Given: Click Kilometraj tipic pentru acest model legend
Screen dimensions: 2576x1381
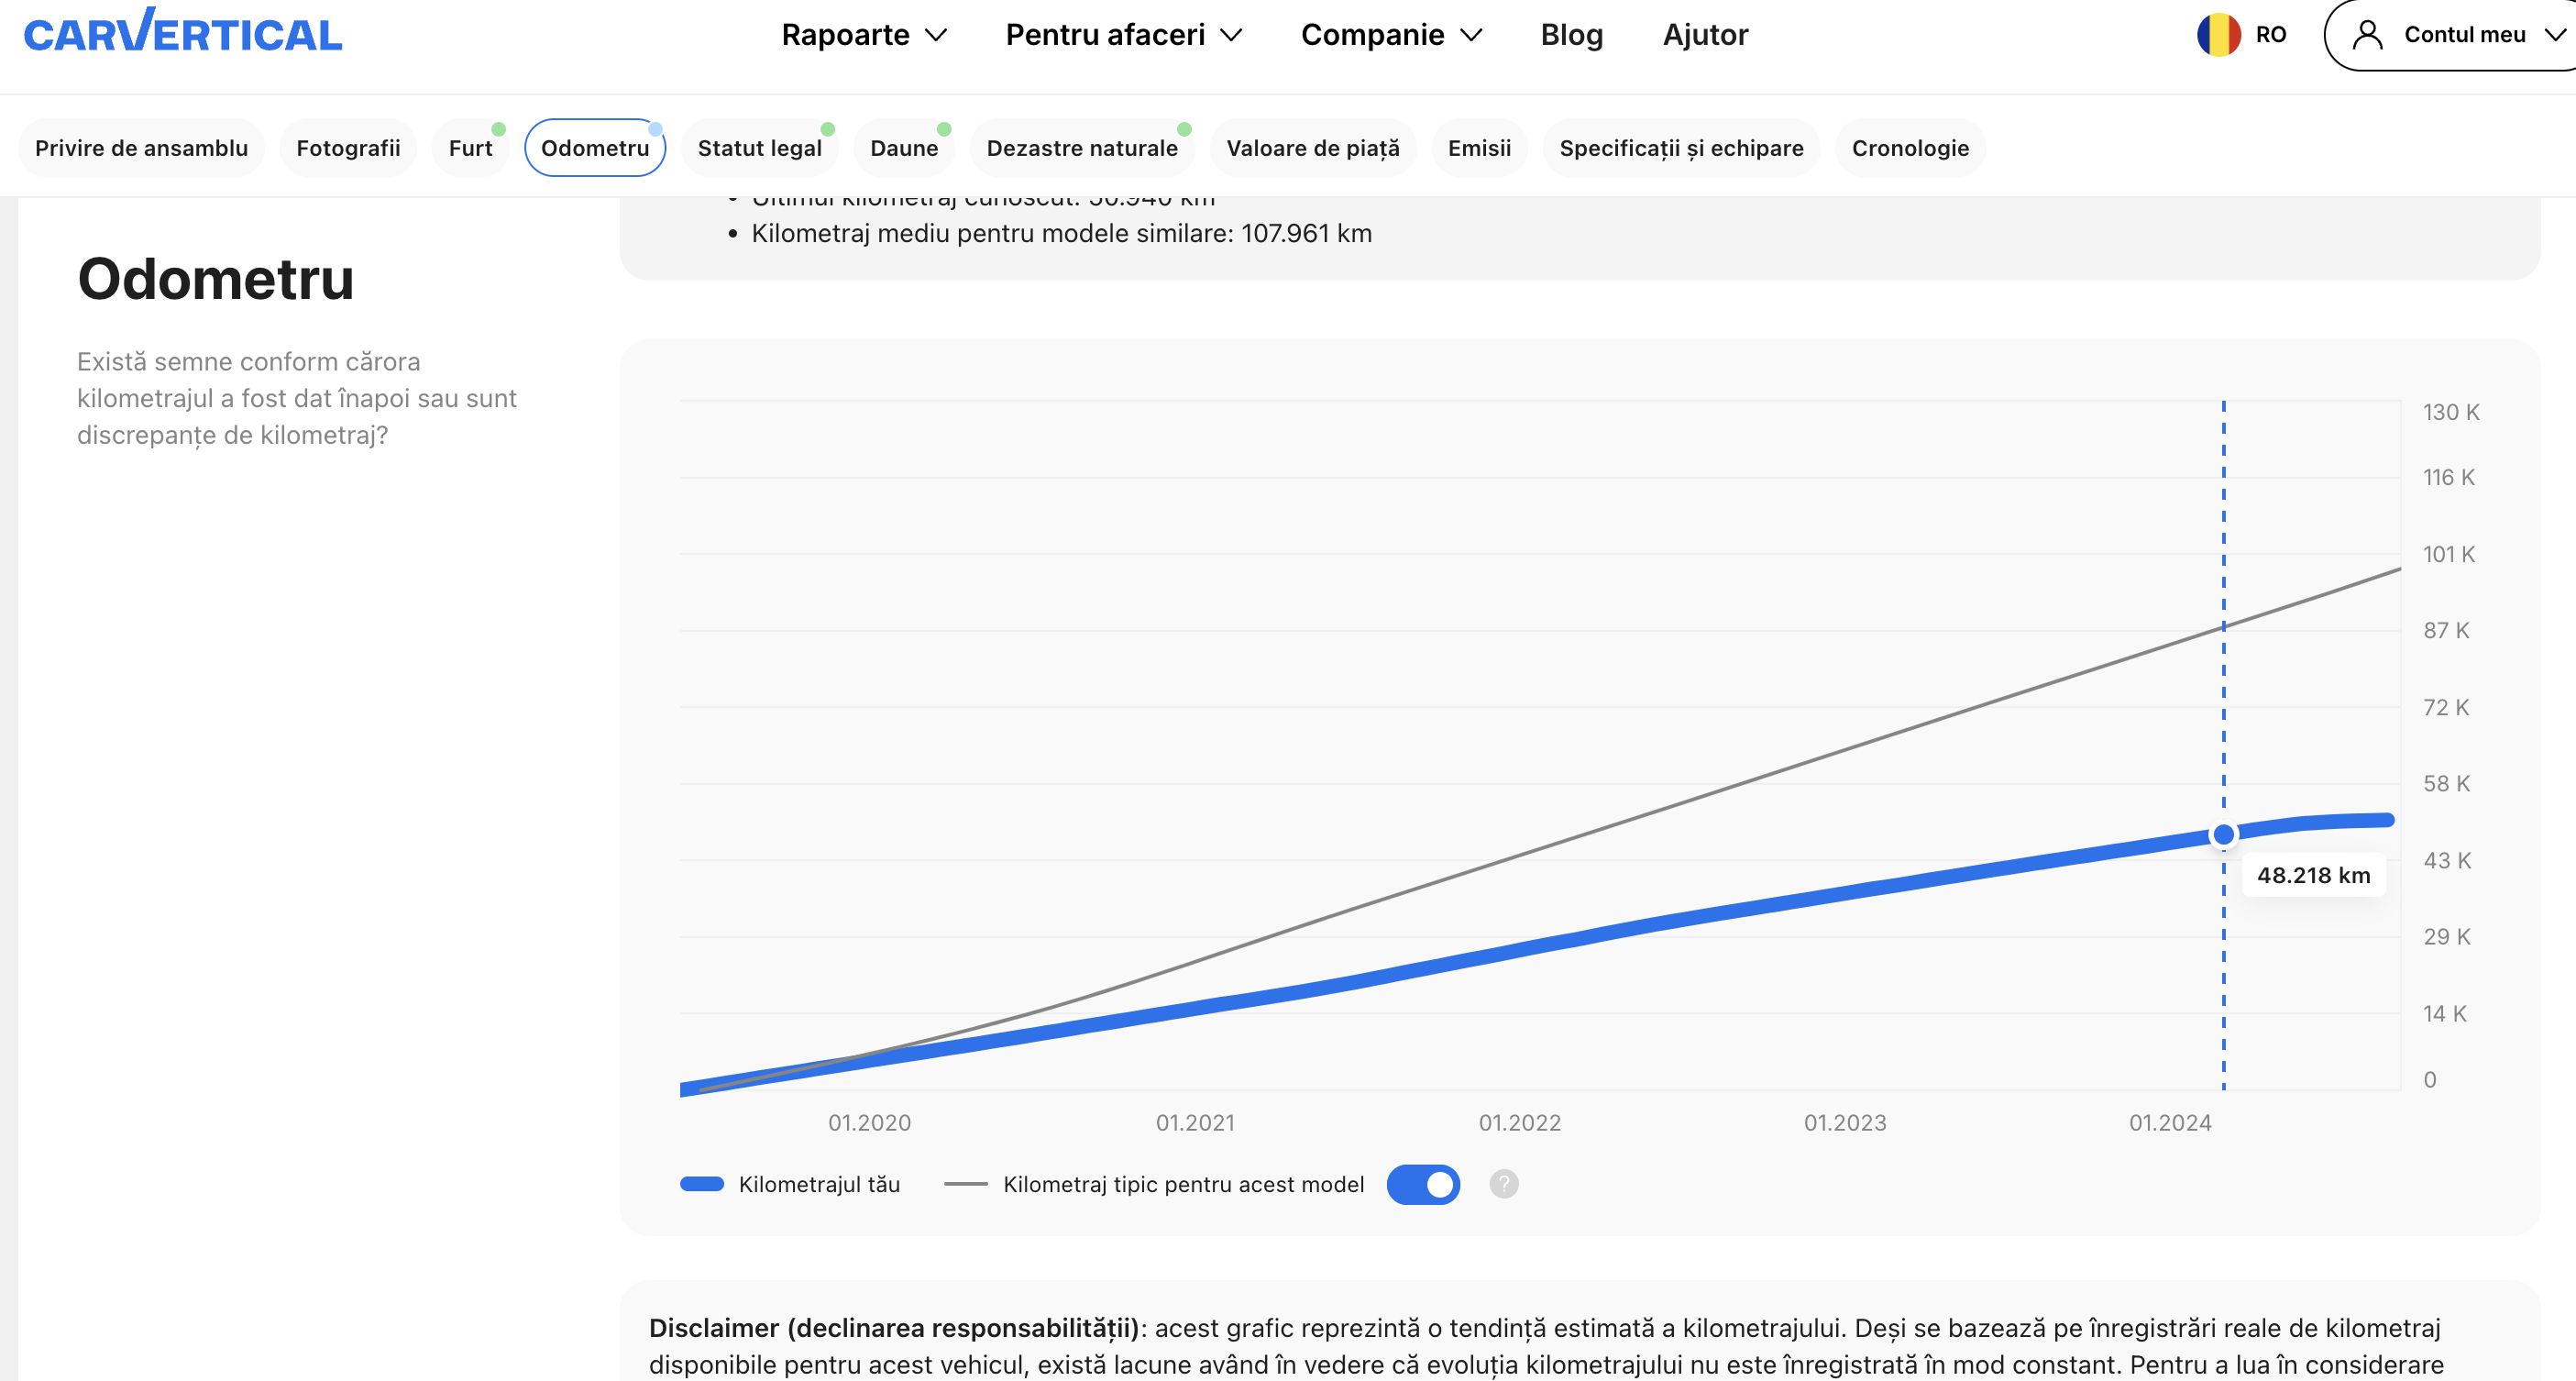Looking at the screenshot, I should (1183, 1184).
